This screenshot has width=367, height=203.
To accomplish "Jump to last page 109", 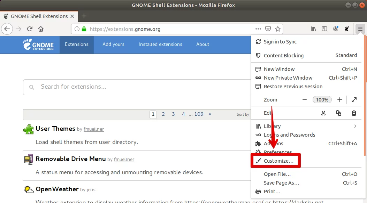I will pyautogui.click(x=199, y=114).
